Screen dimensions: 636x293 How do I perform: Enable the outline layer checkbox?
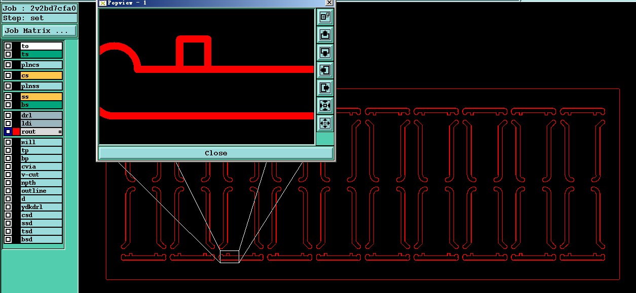pos(8,191)
